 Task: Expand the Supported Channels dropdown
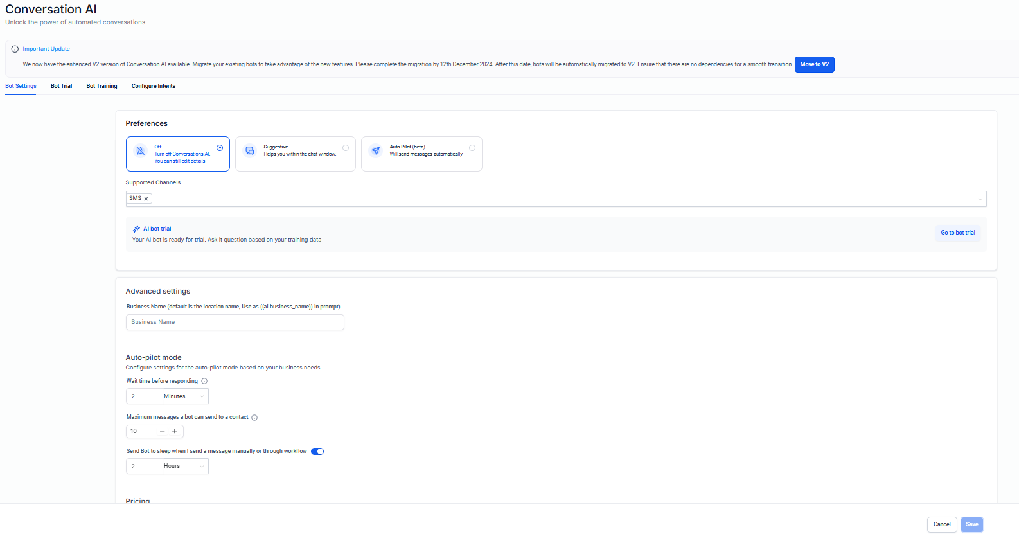[x=980, y=199]
